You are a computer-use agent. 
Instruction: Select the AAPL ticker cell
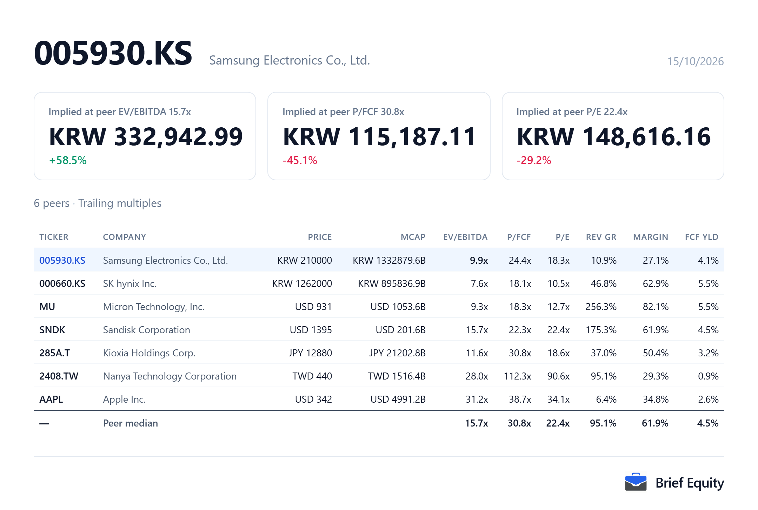[51, 399]
